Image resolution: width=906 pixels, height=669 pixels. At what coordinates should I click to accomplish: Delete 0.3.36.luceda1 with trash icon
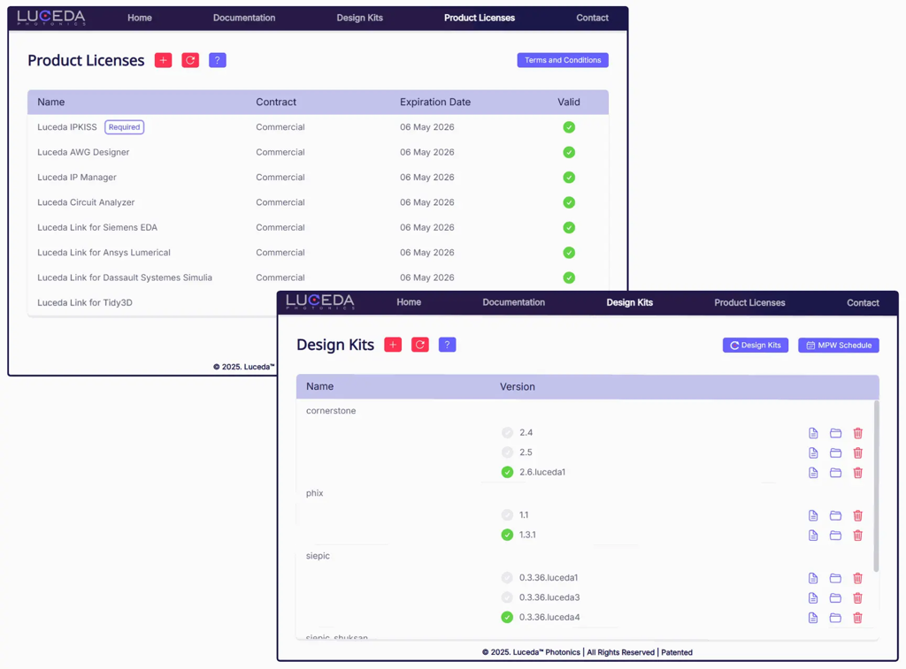click(858, 578)
